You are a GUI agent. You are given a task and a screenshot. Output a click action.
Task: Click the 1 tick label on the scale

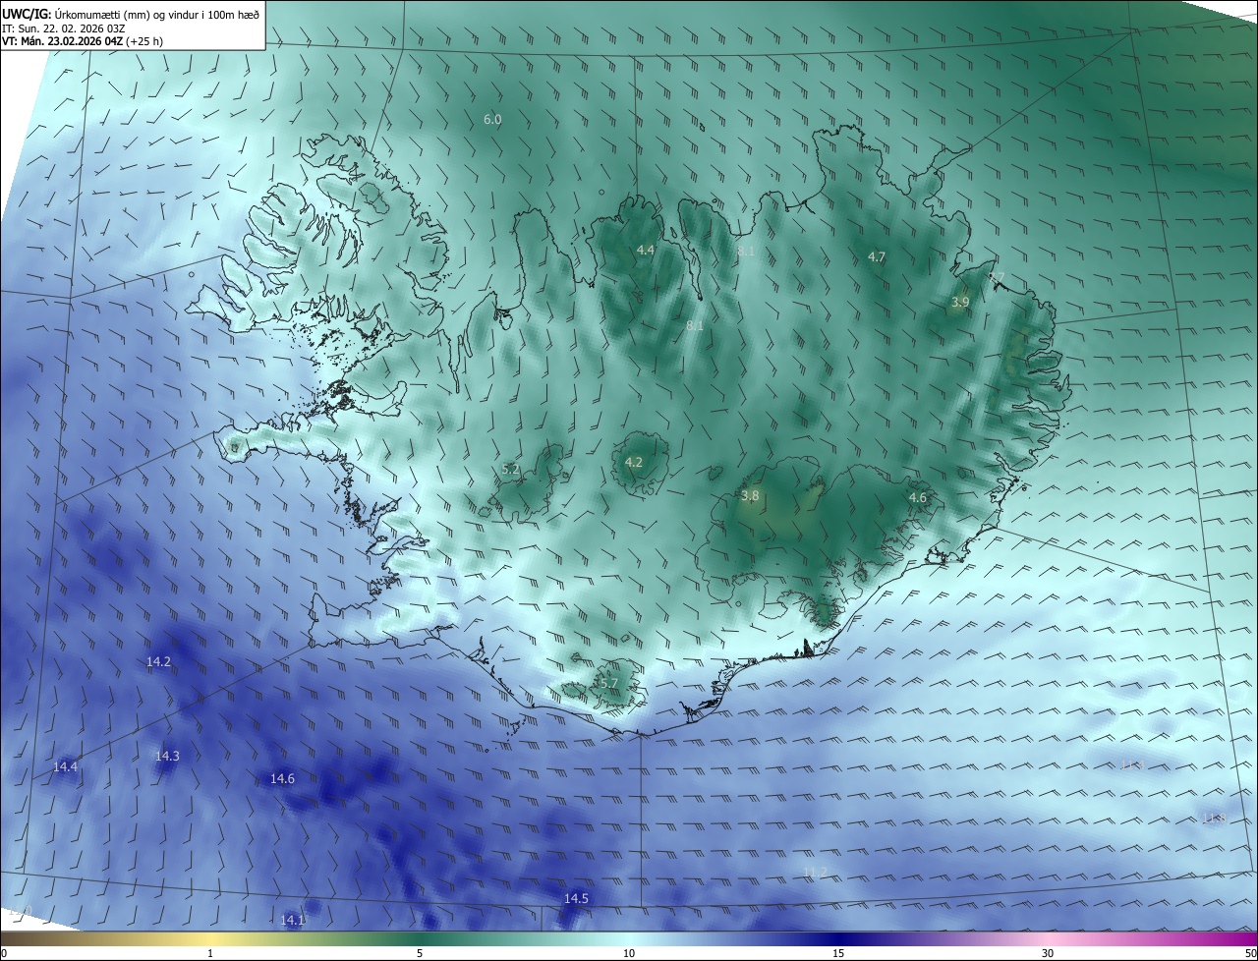tap(210, 953)
